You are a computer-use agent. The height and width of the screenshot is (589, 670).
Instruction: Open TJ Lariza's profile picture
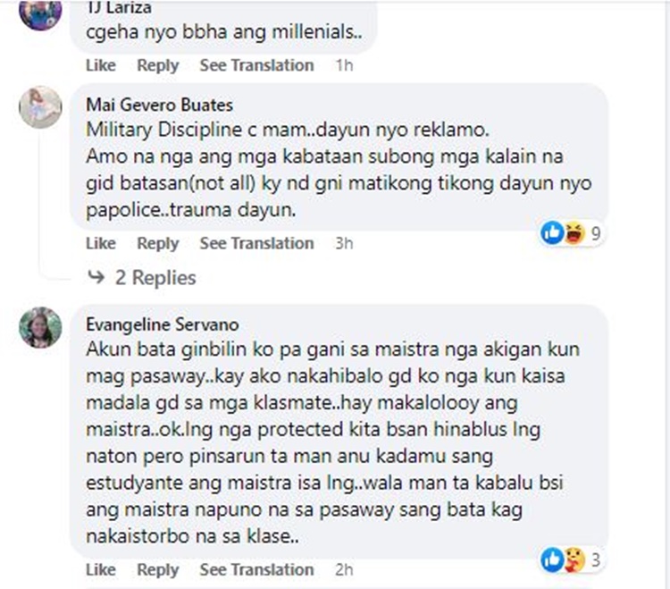(40, 12)
